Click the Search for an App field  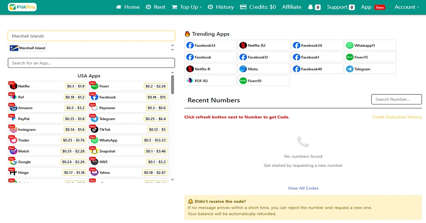(91, 63)
